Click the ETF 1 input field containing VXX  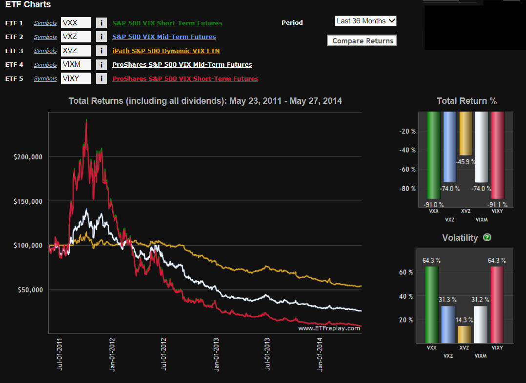click(x=76, y=23)
